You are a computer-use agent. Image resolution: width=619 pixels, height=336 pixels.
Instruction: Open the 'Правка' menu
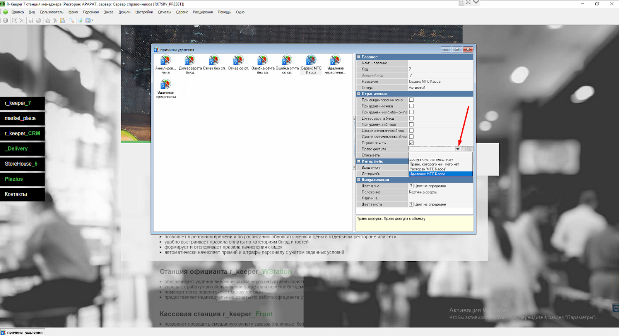[x=18, y=12]
